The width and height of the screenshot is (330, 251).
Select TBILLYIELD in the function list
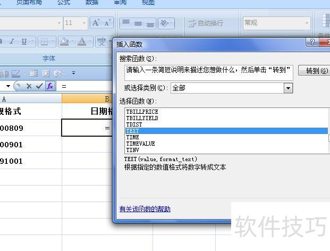(227, 118)
